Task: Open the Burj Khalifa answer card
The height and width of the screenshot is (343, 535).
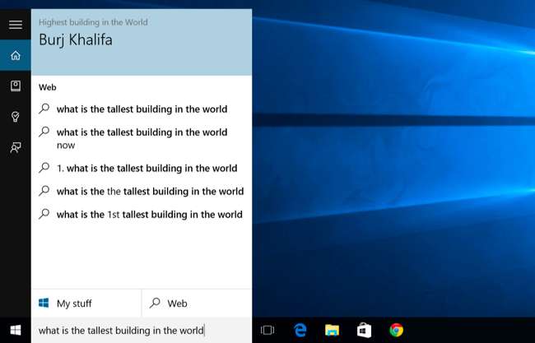Action: (142, 42)
